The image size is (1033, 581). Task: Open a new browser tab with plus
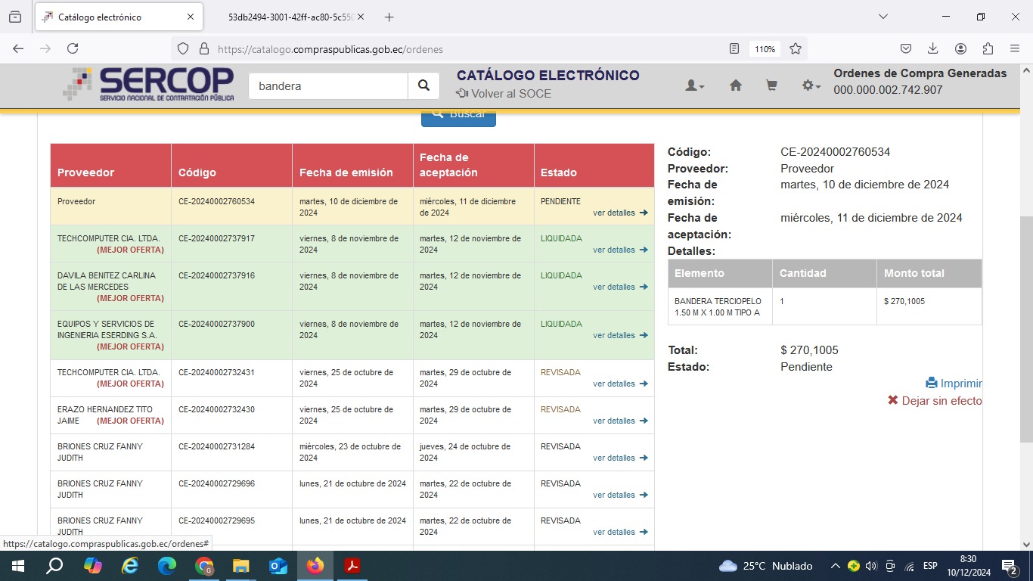pyautogui.click(x=389, y=17)
